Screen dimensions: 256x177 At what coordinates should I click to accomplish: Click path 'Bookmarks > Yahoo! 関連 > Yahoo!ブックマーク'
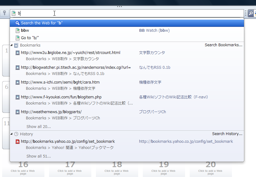tap(70, 148)
